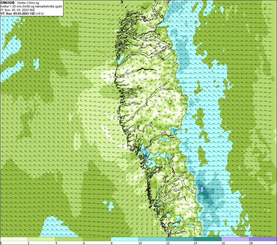
Task: Click the "(+9 h)" forecast offset text
Action: [x=40, y=14]
